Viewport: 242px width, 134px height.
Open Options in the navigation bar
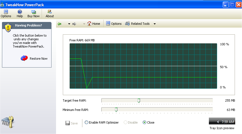tap(114, 24)
